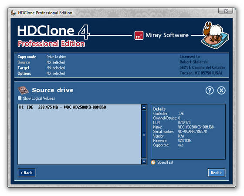
Task: Click the Drive to drive value
Action: [56, 57]
